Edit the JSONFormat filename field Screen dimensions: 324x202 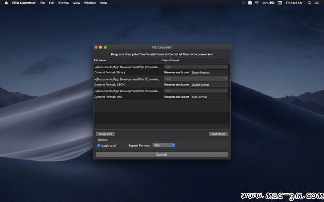pos(209,85)
